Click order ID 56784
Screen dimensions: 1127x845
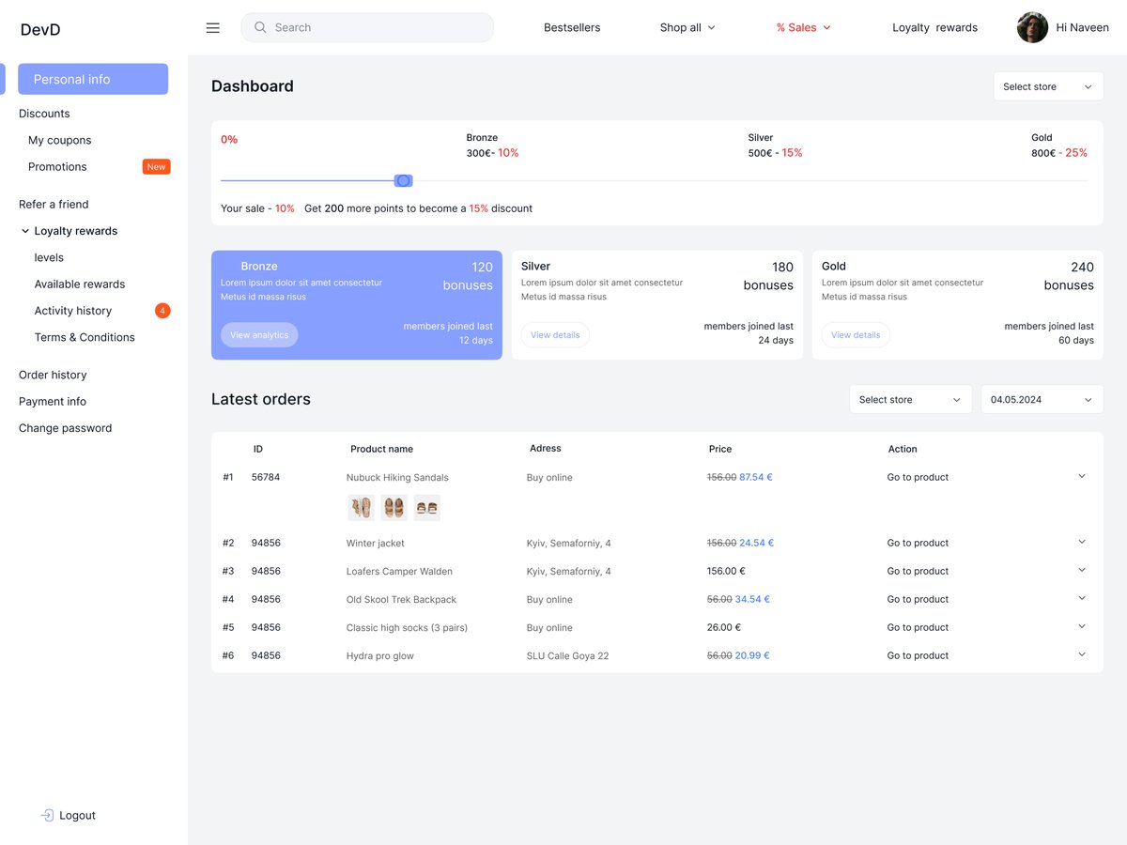click(x=266, y=477)
